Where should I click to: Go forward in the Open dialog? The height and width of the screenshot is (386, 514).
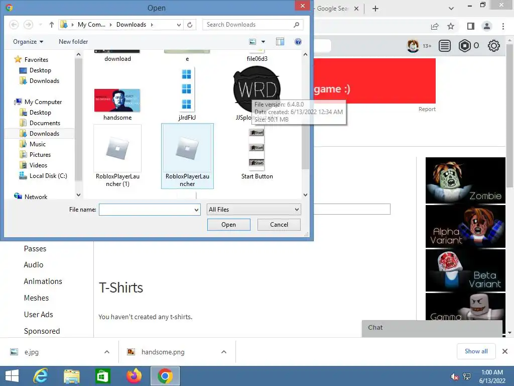(x=29, y=25)
